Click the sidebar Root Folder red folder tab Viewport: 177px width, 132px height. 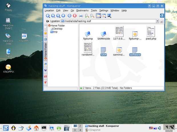click(x=45, y=76)
